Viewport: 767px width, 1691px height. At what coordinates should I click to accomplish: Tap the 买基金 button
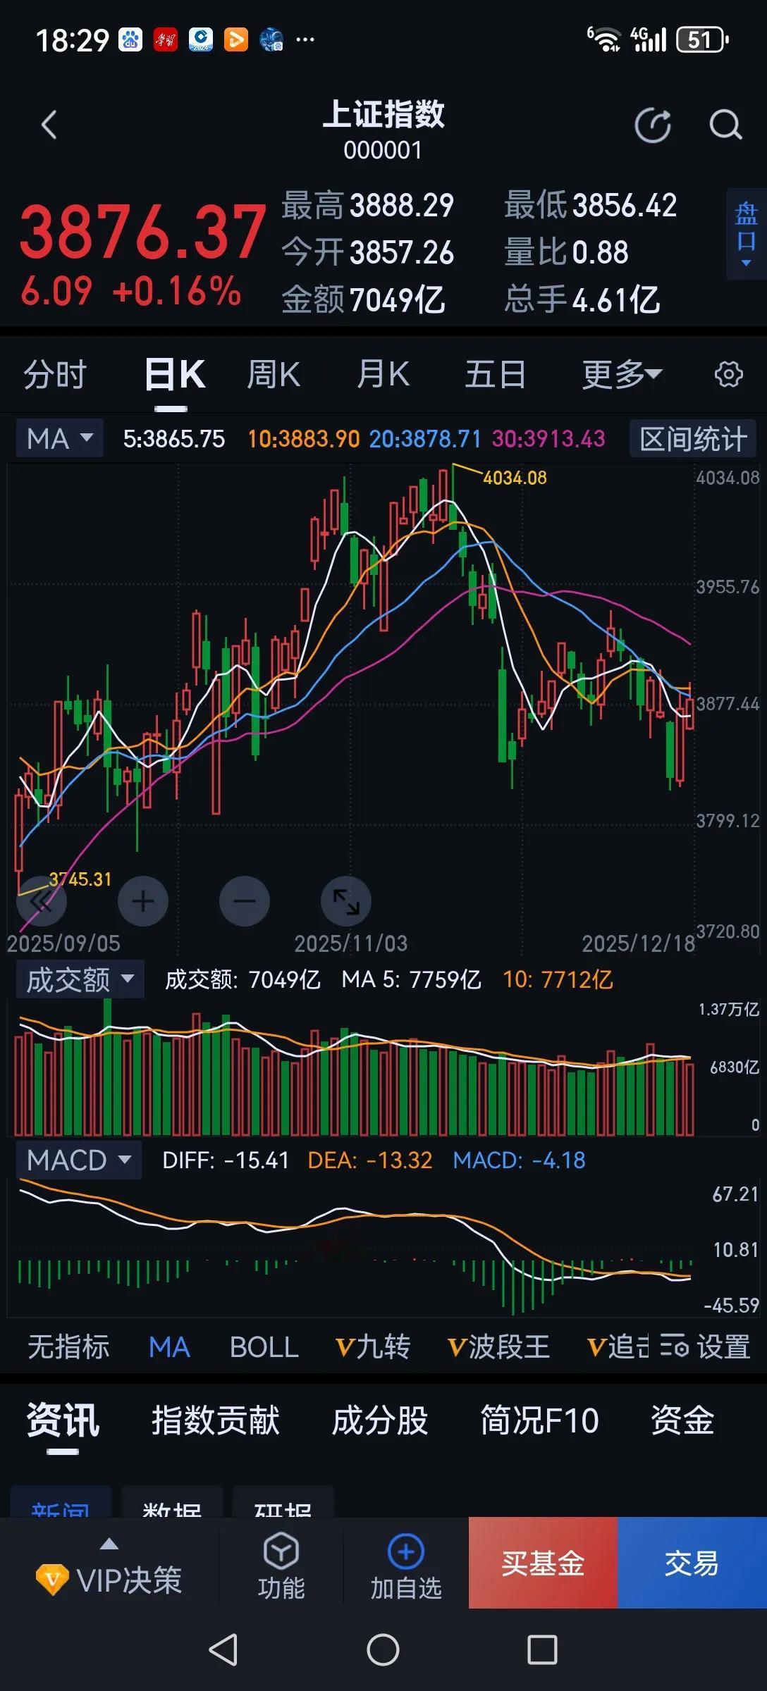[543, 1563]
